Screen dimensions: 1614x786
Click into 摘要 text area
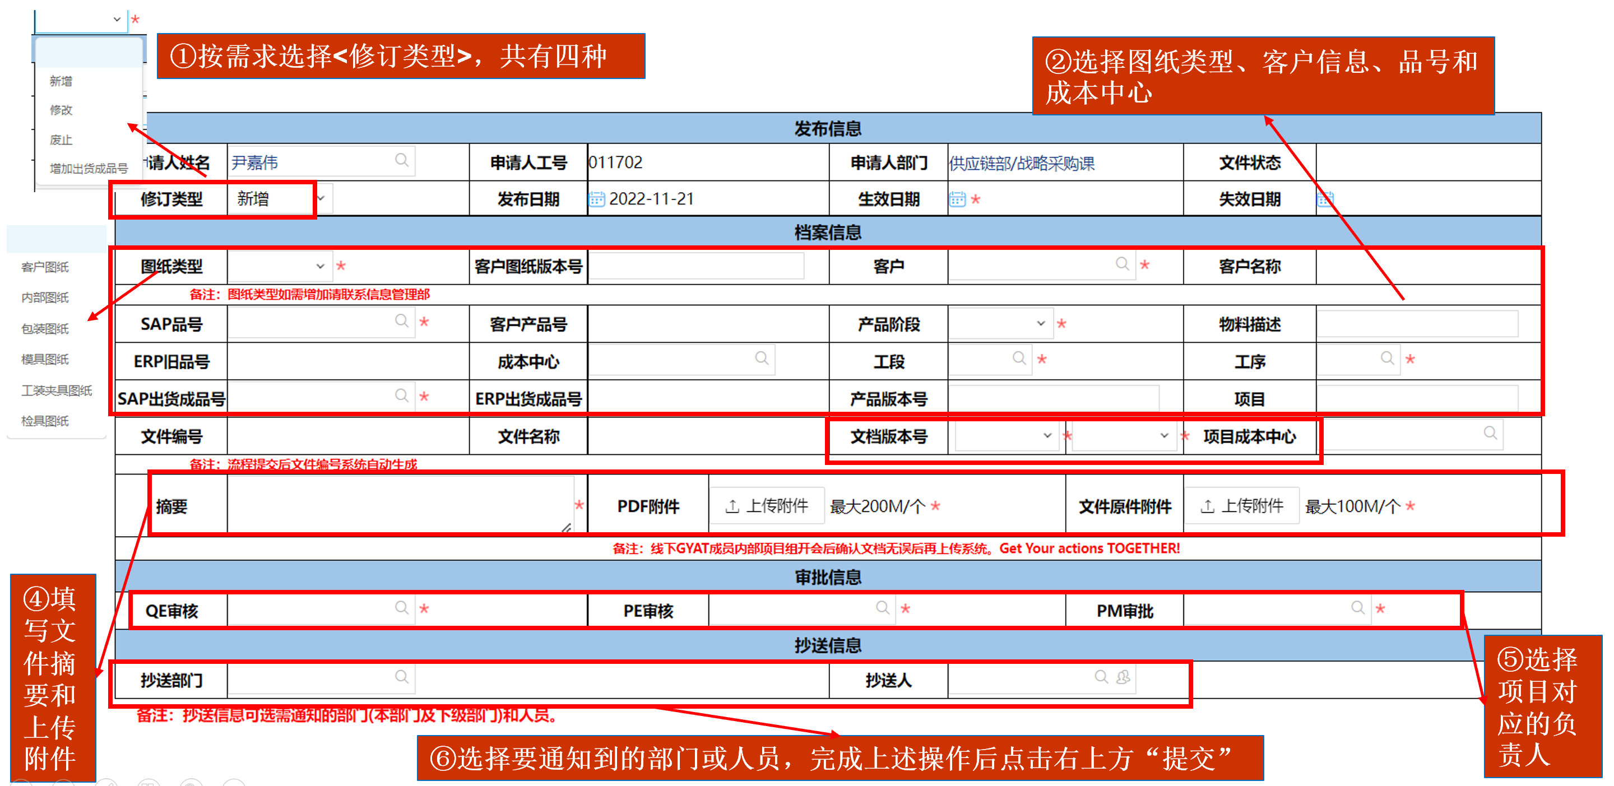401,505
